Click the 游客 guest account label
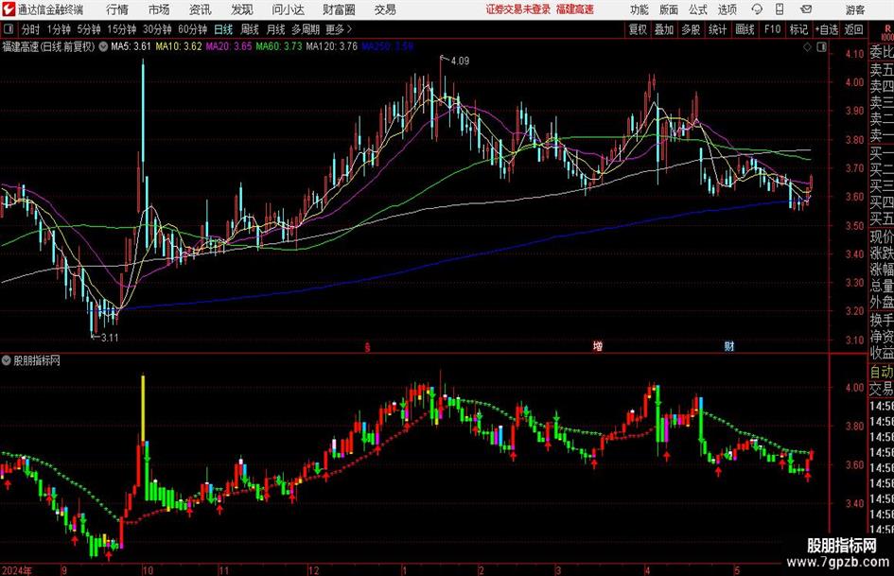Screen dimensions: 894x576 tap(855, 9)
